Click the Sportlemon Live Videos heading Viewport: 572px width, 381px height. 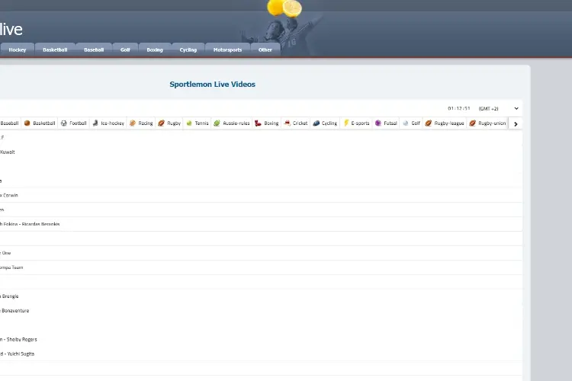coord(212,85)
